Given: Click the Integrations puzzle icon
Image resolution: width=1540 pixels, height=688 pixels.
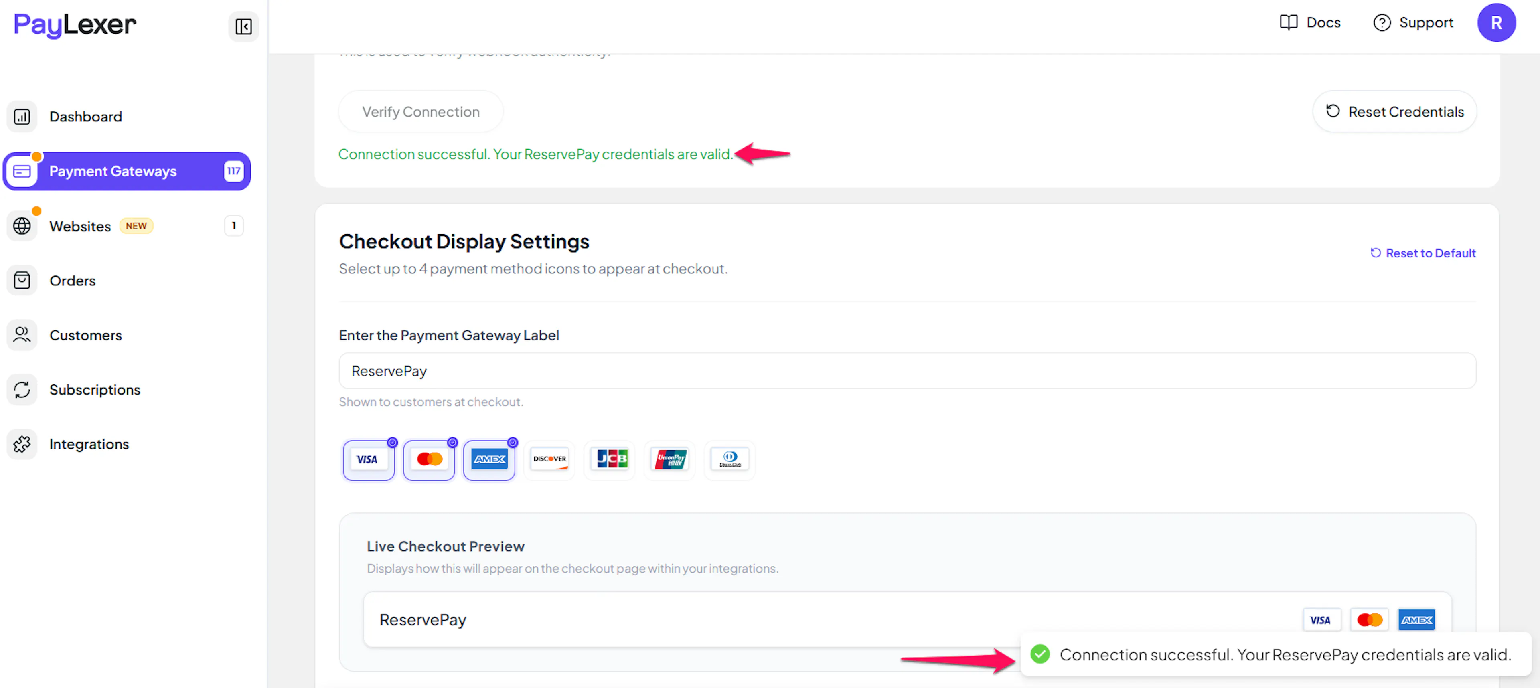Looking at the screenshot, I should 22,444.
